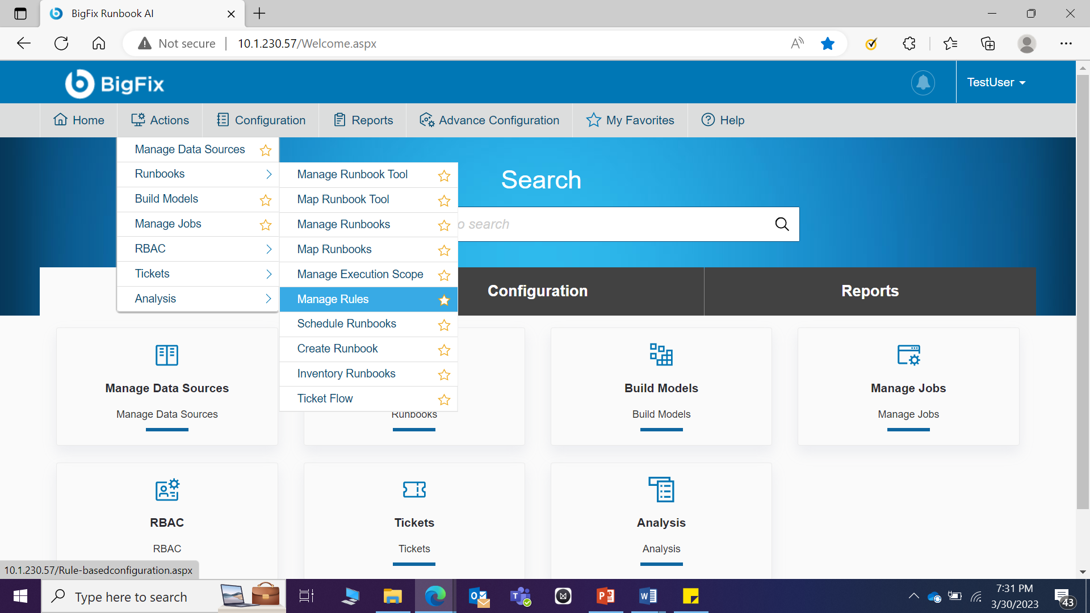1090x613 pixels.
Task: Click the Manage Data Sources book icon
Action: click(x=167, y=355)
